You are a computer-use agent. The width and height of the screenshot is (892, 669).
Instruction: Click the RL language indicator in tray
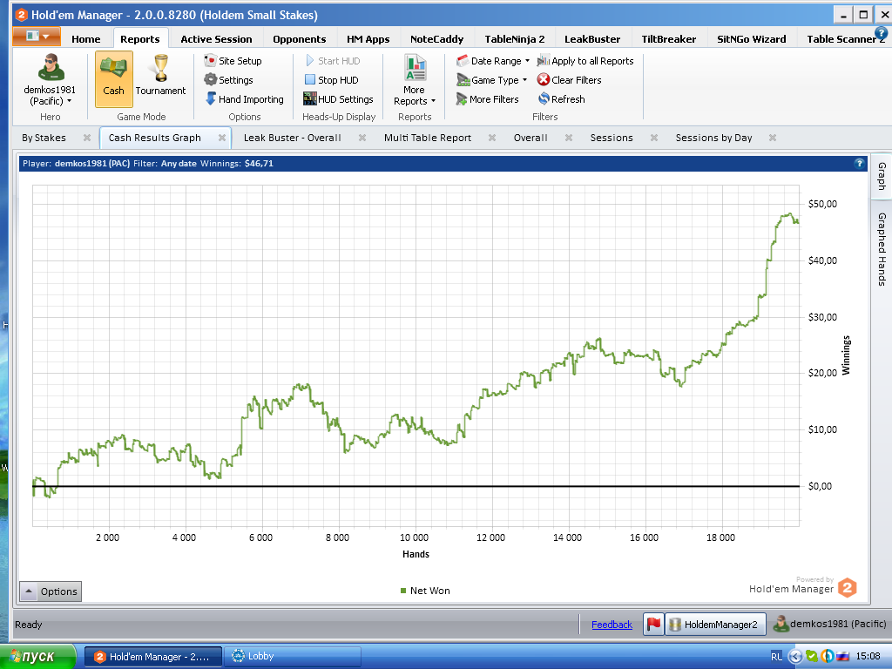pos(776,657)
